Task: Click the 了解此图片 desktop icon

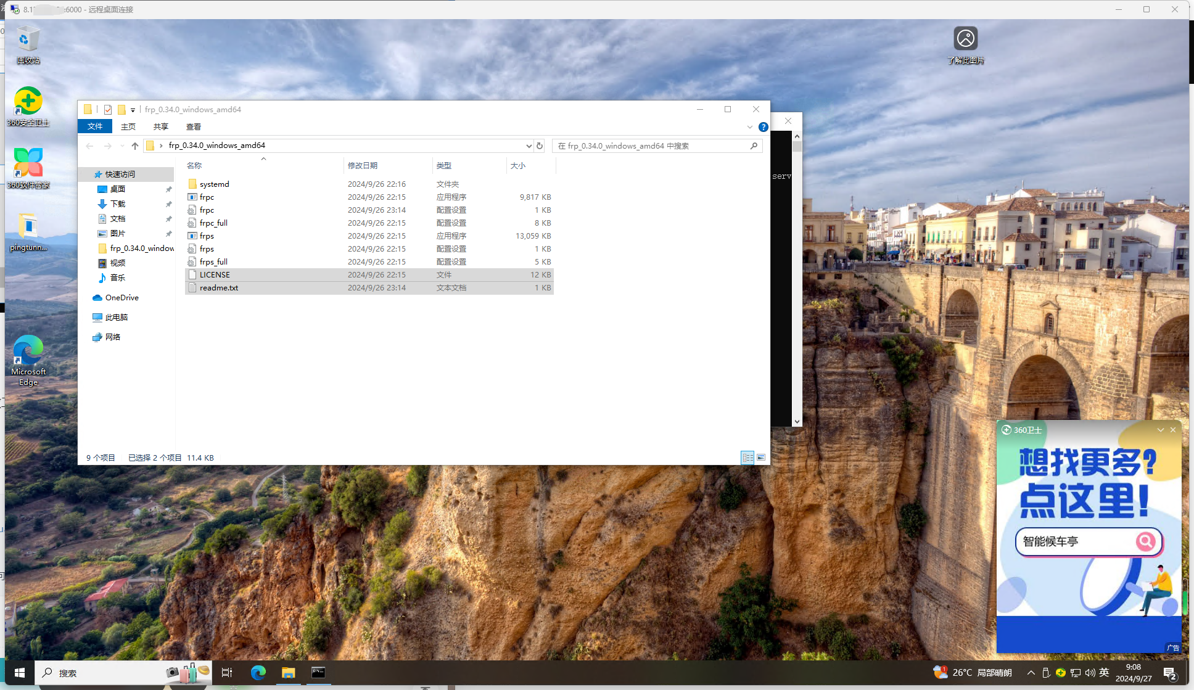Action: coord(966,45)
